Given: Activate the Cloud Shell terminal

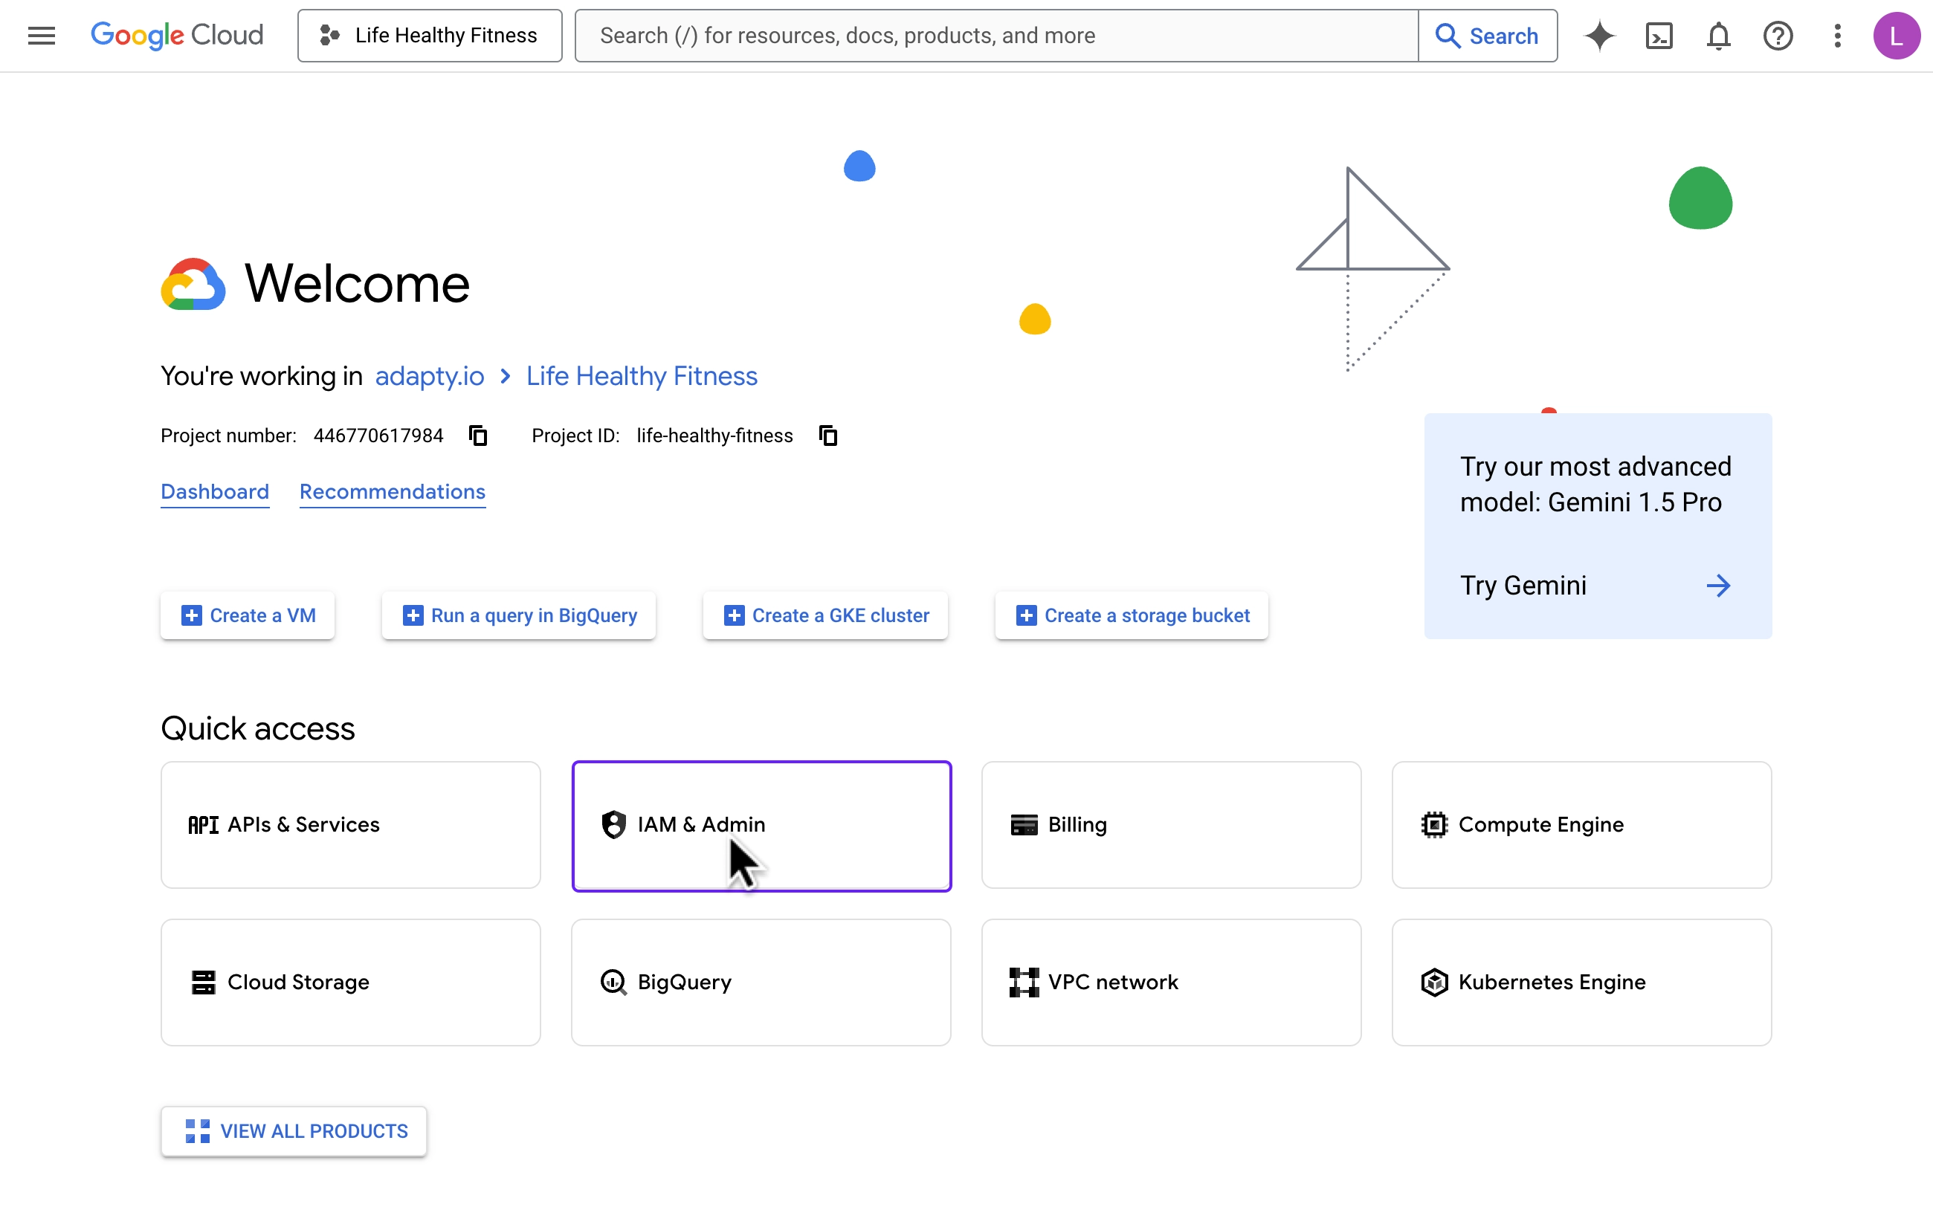Looking at the screenshot, I should coord(1659,36).
